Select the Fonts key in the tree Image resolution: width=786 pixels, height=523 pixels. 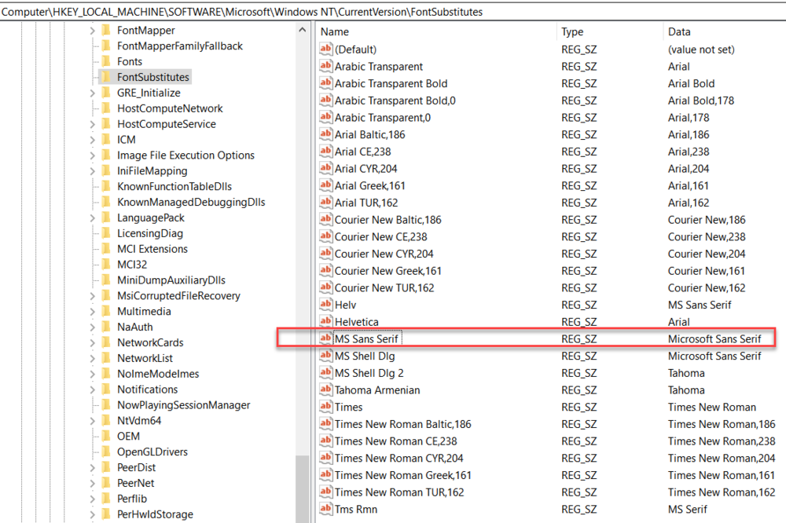point(130,61)
